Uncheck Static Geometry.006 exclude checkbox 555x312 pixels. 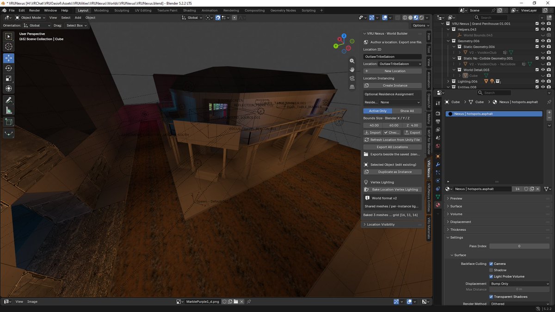pyautogui.click(x=537, y=47)
